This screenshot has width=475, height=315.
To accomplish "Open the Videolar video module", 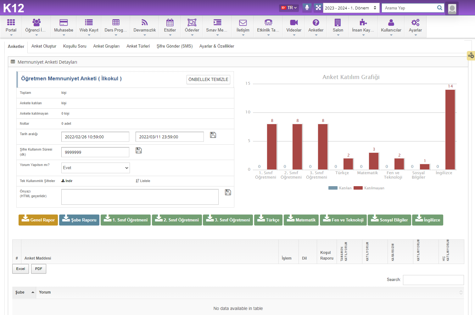I will coord(294,26).
